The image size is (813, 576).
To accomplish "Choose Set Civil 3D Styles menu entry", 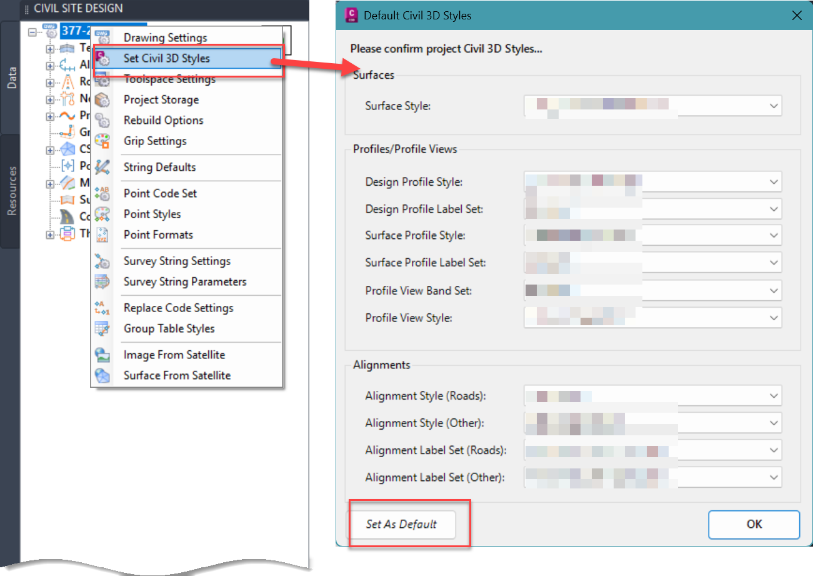I will click(187, 59).
